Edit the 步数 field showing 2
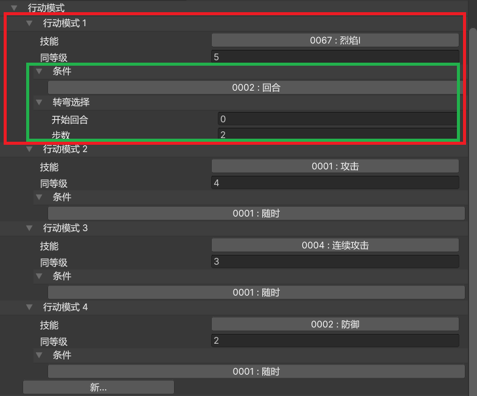477x396 pixels. 337,134
